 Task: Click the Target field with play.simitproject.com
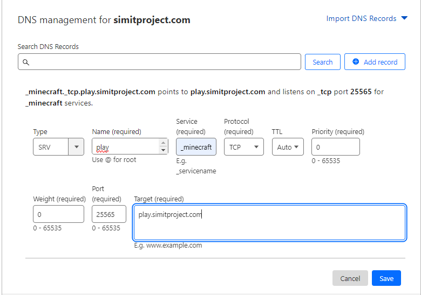tap(269, 222)
